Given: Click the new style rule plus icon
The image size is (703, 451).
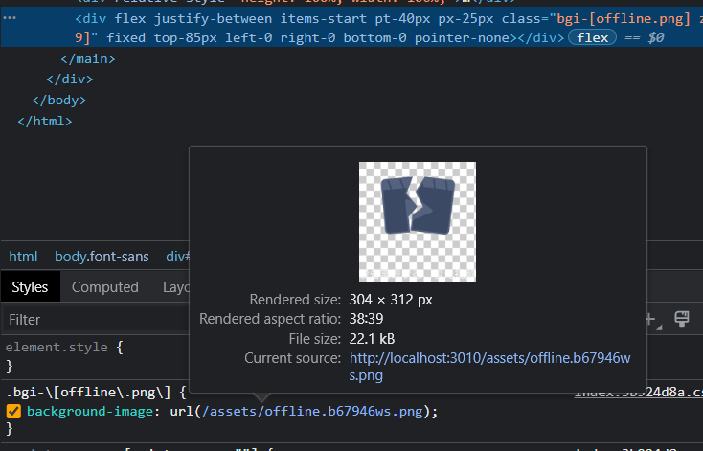Looking at the screenshot, I should pyautogui.click(x=652, y=320).
